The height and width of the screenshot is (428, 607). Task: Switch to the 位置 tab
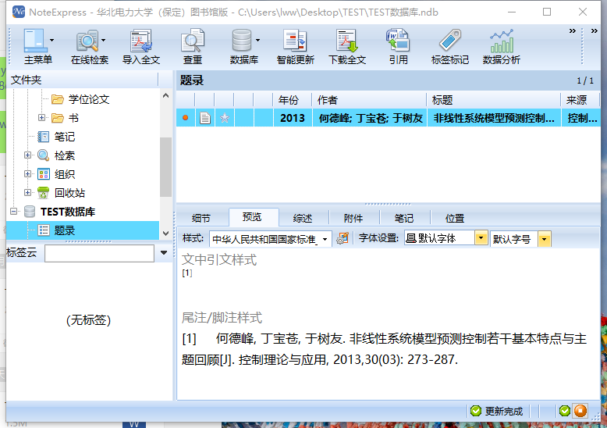(455, 218)
